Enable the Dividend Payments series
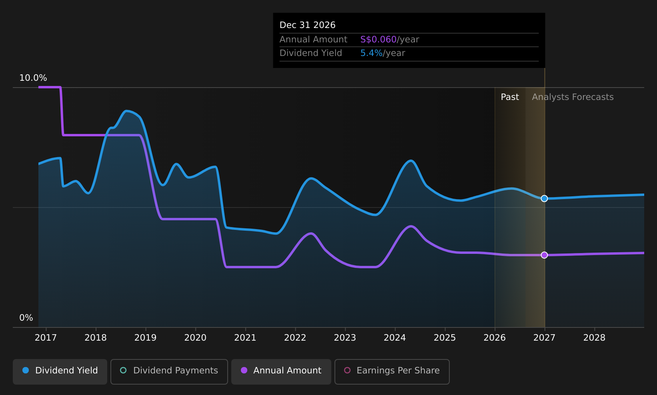The height and width of the screenshot is (395, 657). point(169,371)
